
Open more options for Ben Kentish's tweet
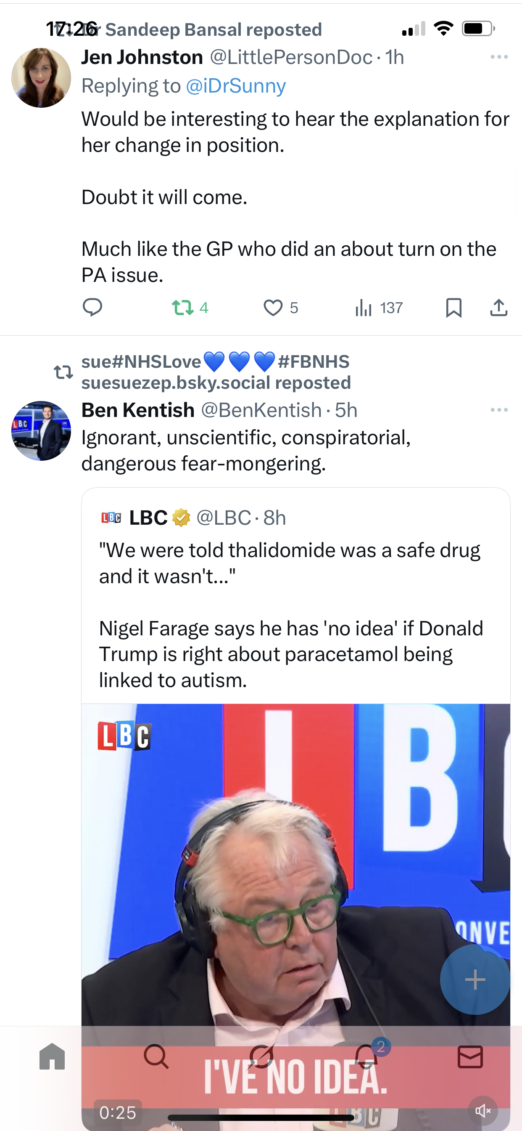(499, 410)
